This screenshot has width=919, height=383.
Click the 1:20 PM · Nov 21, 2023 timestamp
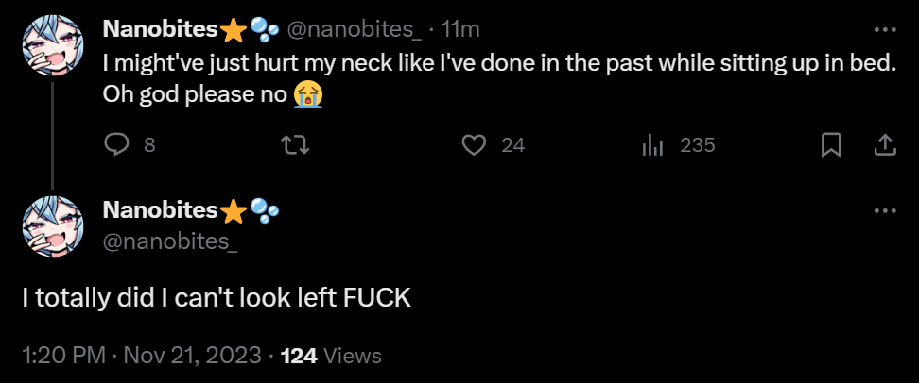tap(142, 356)
